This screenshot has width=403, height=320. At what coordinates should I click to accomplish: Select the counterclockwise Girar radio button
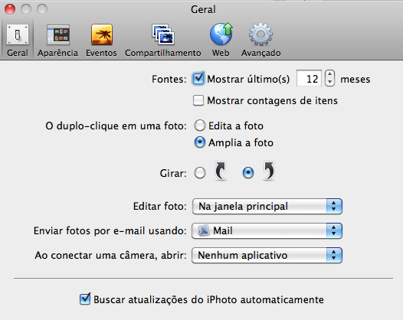(x=200, y=173)
